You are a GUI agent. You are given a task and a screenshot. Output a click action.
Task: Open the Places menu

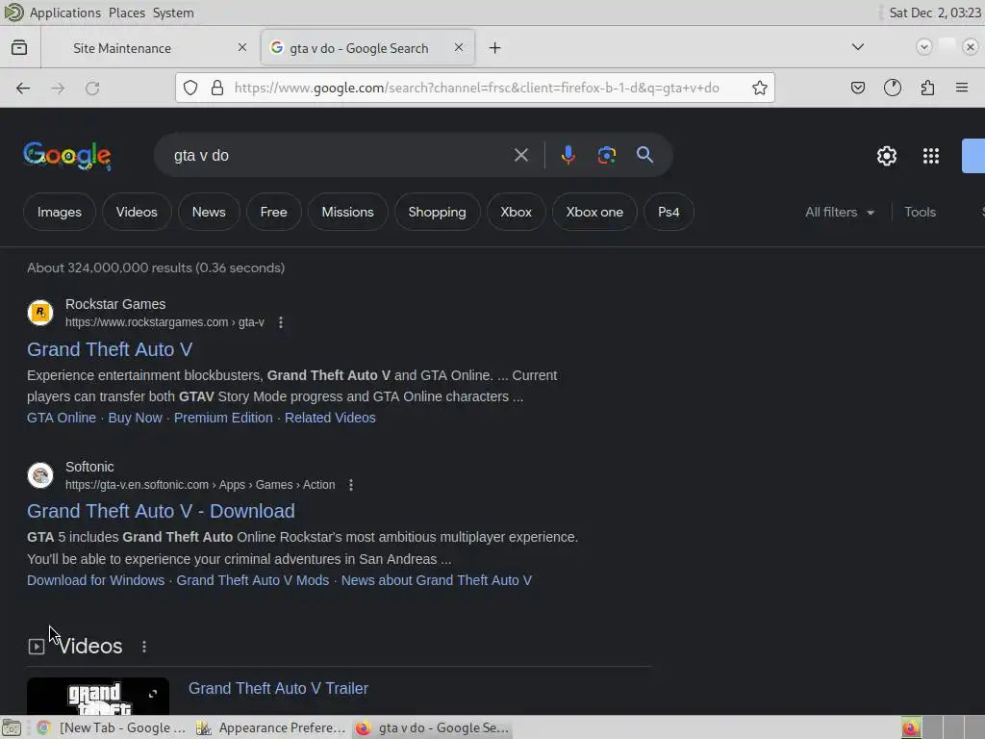[126, 13]
